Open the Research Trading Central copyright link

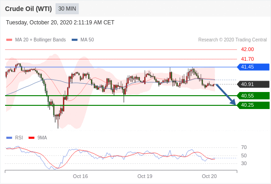point(232,40)
